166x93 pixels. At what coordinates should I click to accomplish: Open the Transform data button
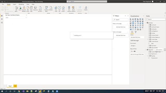(x=46, y=9)
